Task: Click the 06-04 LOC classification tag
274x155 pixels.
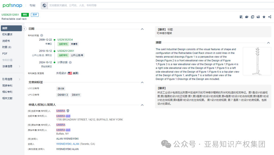Action: [x=61, y=89]
